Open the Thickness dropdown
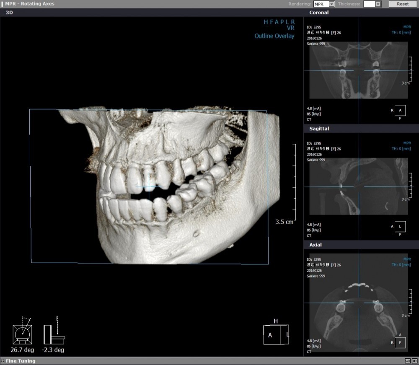Viewport: 419px width, 365px height. [378, 4]
